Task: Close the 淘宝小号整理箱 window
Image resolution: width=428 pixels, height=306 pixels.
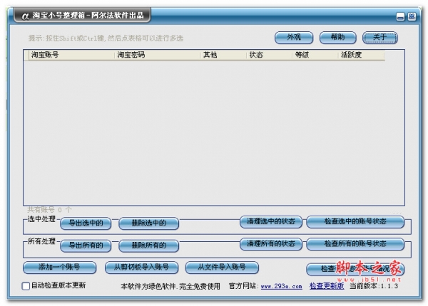Action: 412,17
